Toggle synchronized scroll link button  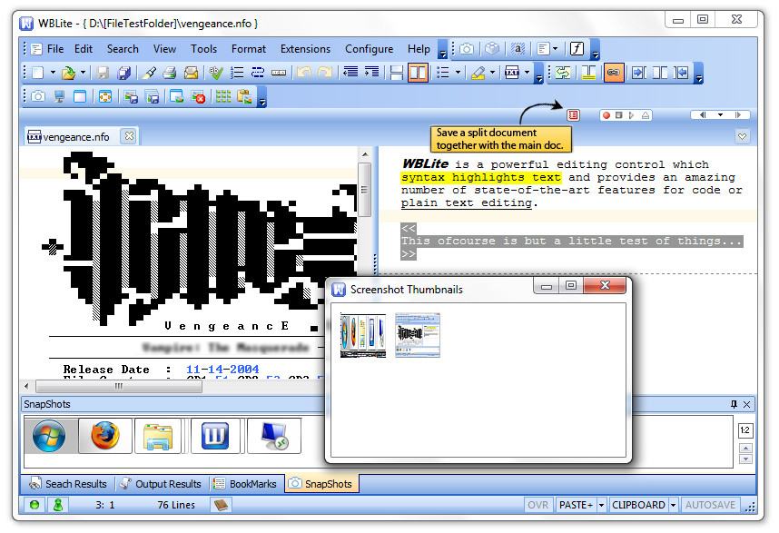click(x=614, y=73)
